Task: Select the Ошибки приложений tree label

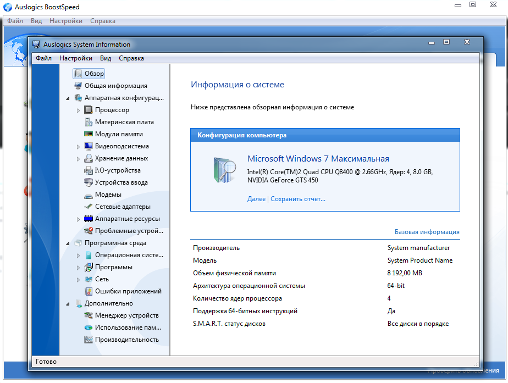Action: pos(128,291)
